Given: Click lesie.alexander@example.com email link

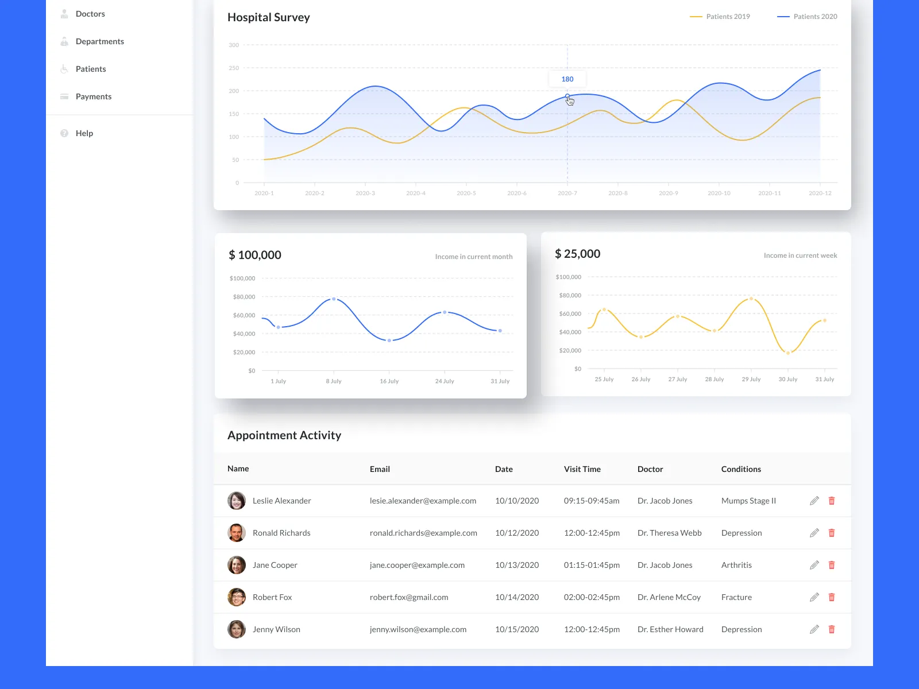Looking at the screenshot, I should pos(423,501).
